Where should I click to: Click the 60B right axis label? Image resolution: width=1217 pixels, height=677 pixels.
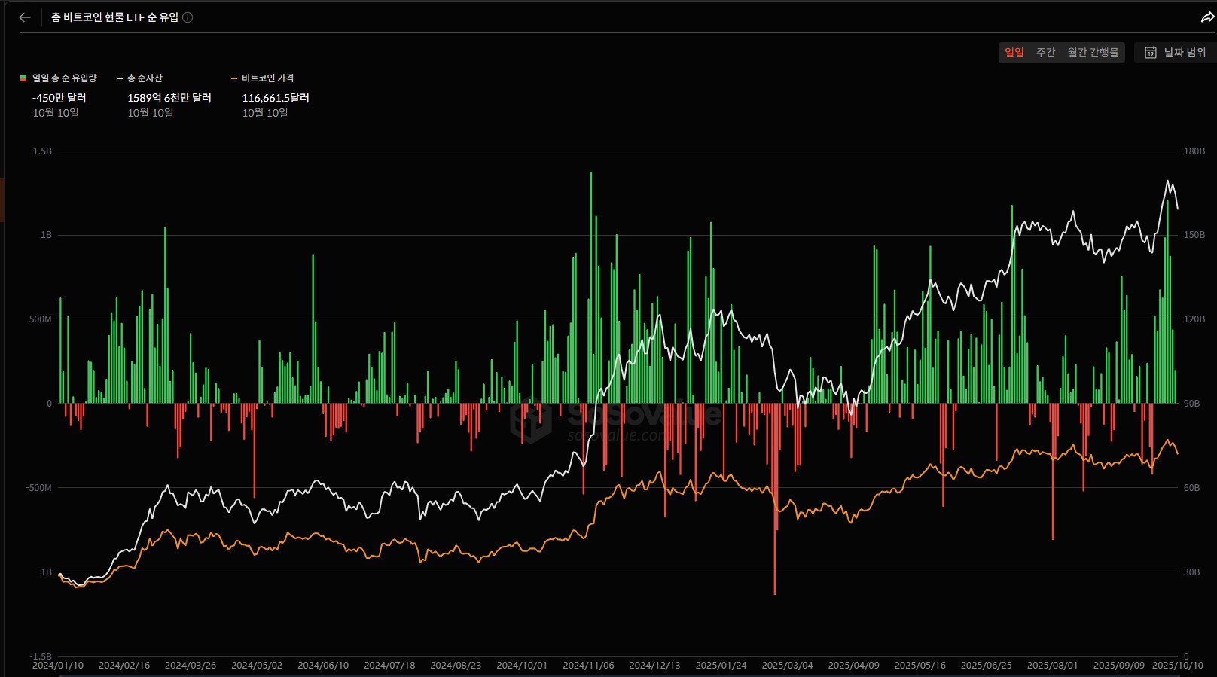[1191, 488]
